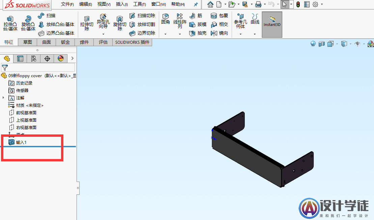Click the Draft (拔模) tool

click(198, 24)
